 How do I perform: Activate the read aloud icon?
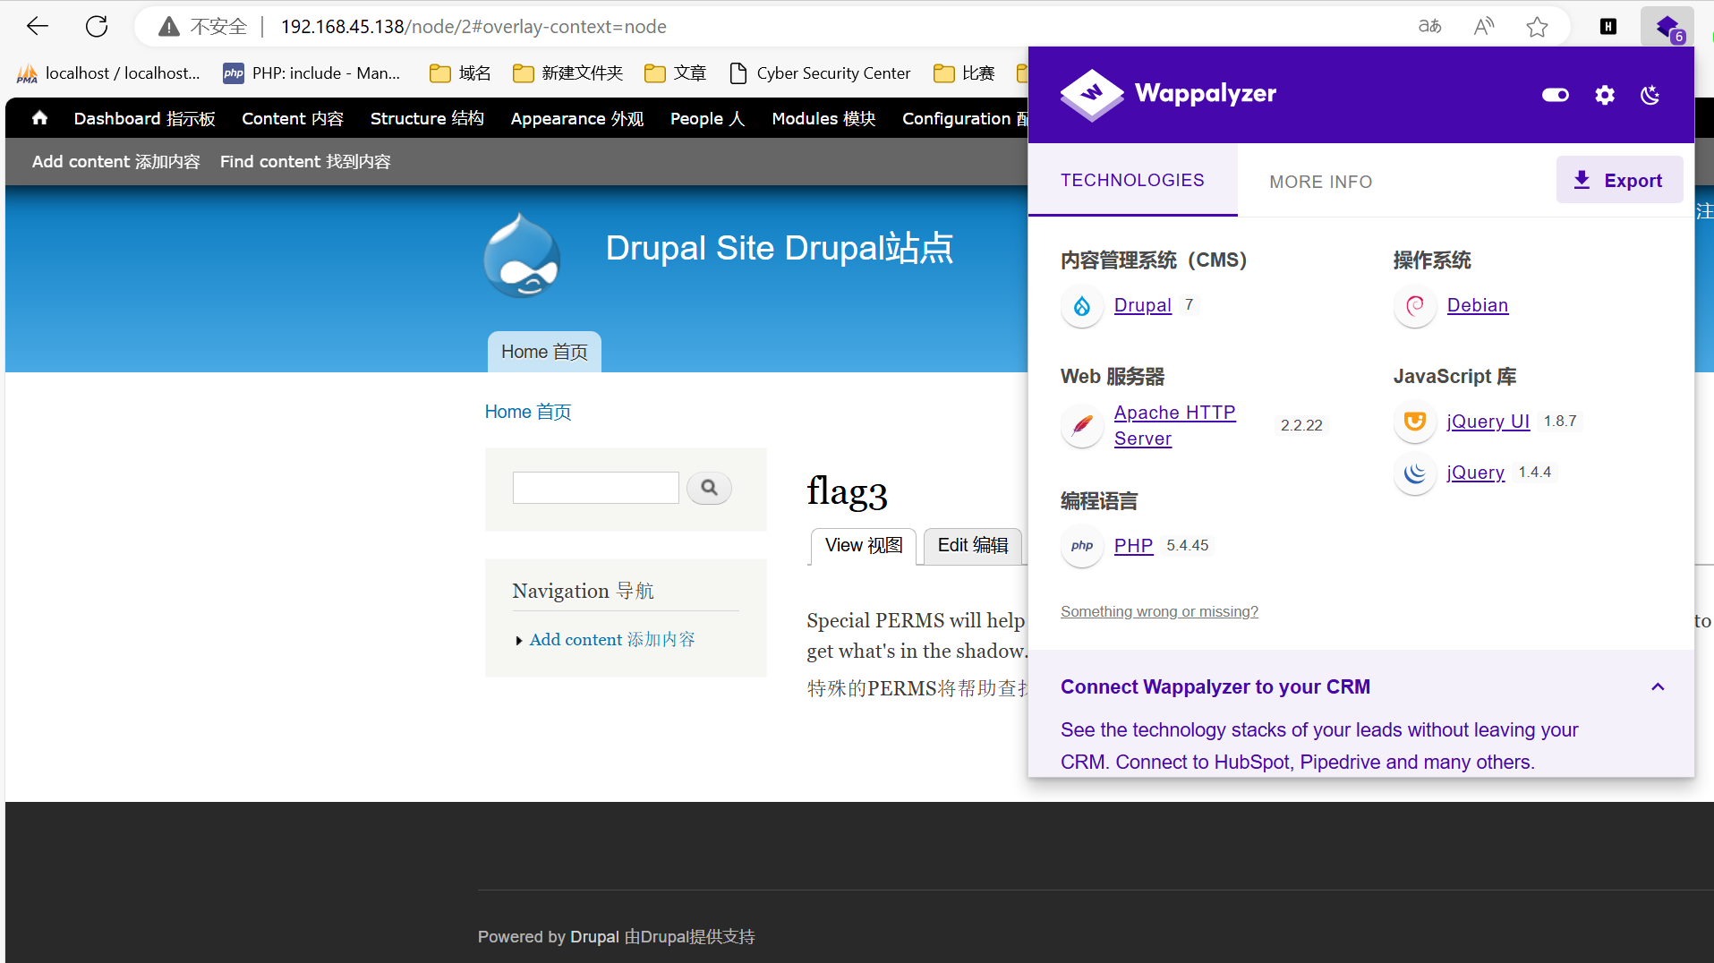tap(1484, 27)
